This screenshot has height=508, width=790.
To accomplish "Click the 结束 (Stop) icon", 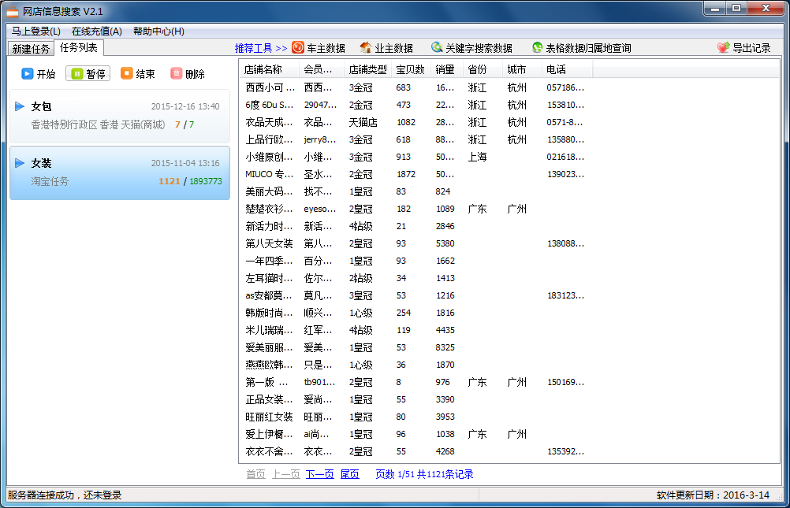I will point(128,74).
